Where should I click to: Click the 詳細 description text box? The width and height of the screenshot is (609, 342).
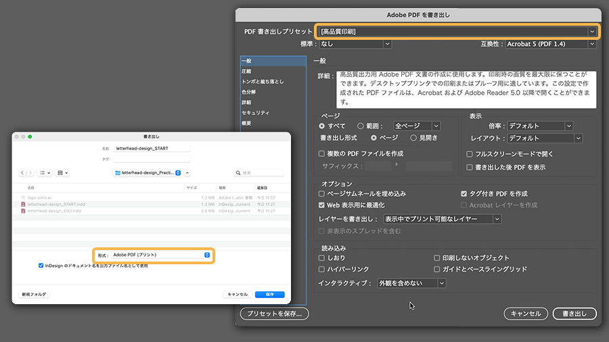coord(466,90)
